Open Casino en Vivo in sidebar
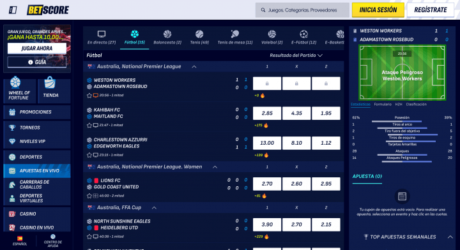460x250 pixels. click(37, 228)
